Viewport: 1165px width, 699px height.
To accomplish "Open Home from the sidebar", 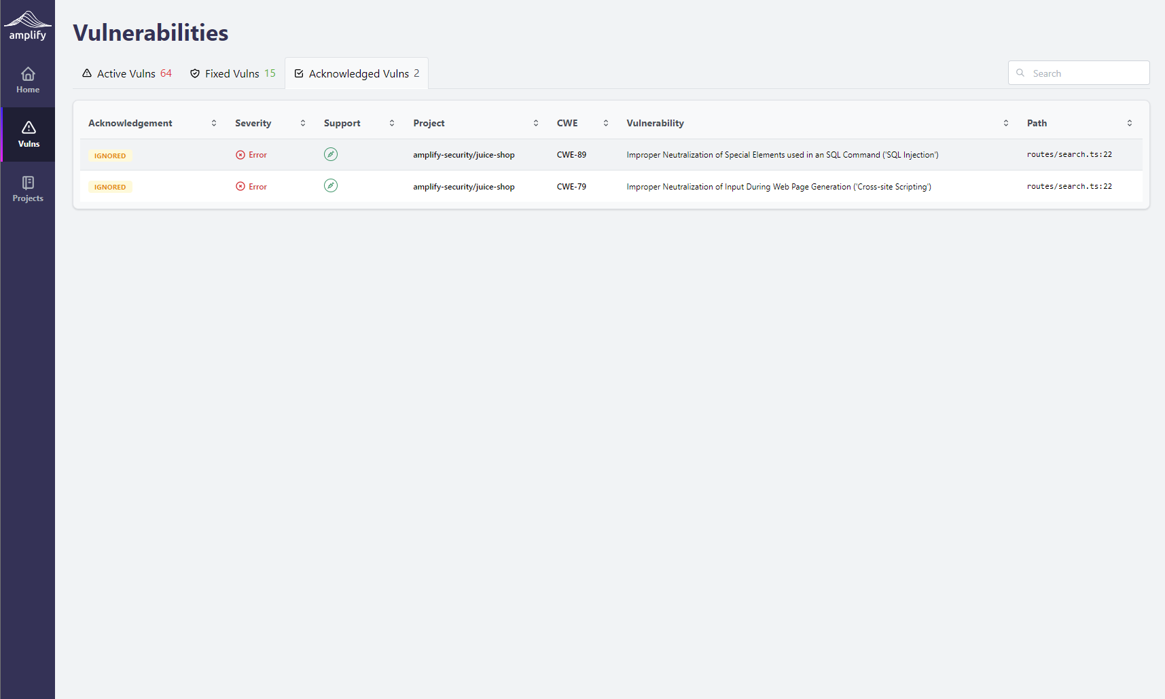I will pos(28,80).
